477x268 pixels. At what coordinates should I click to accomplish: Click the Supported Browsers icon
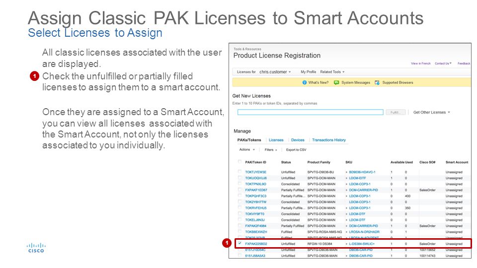coord(377,83)
